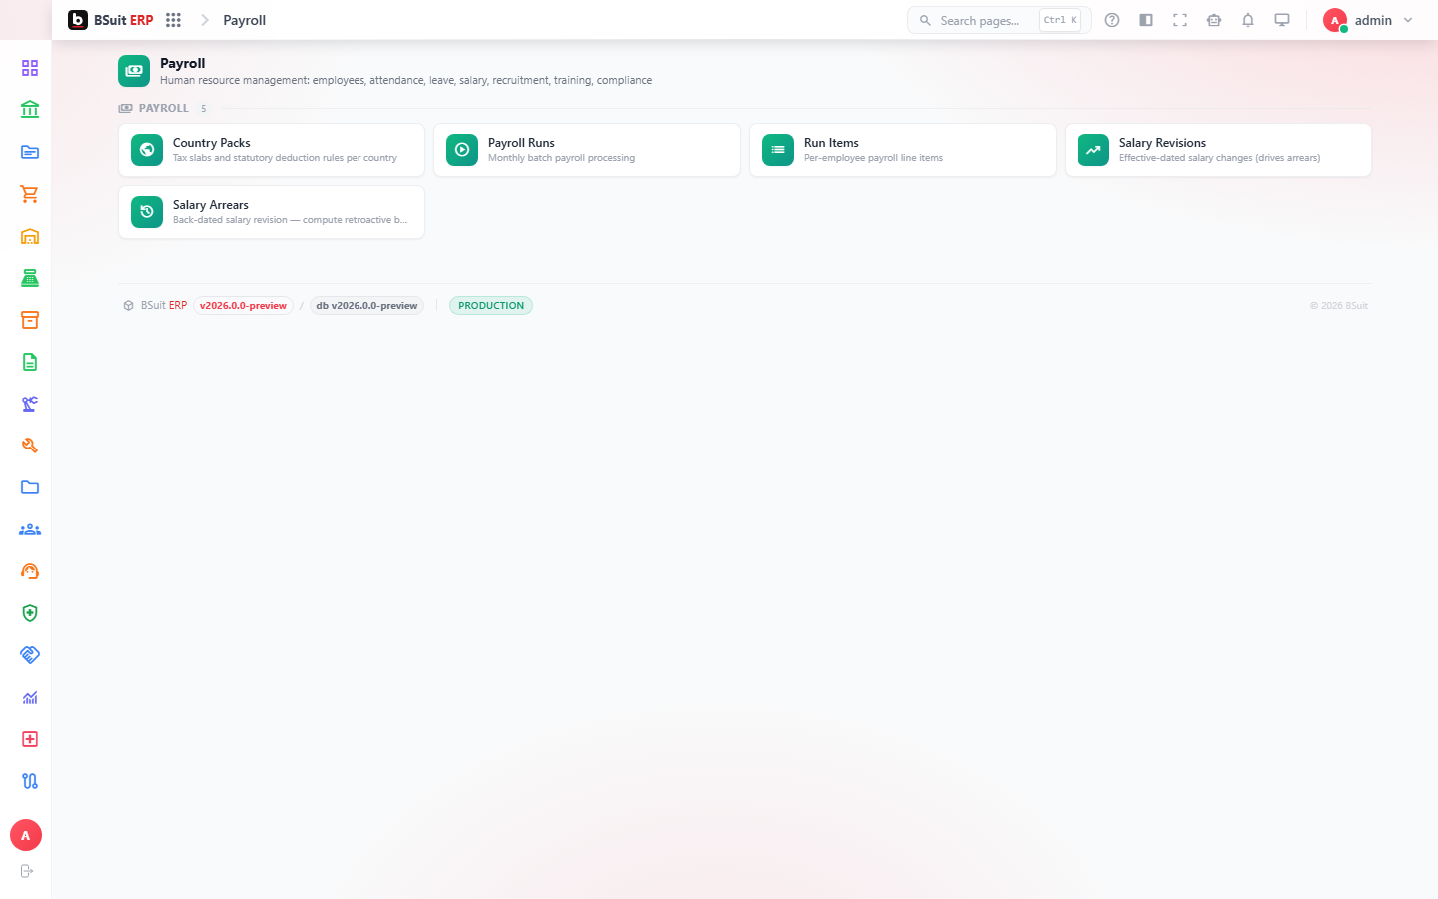This screenshot has height=899, width=1438.
Task: Open Country Packs card
Action: 272,150
